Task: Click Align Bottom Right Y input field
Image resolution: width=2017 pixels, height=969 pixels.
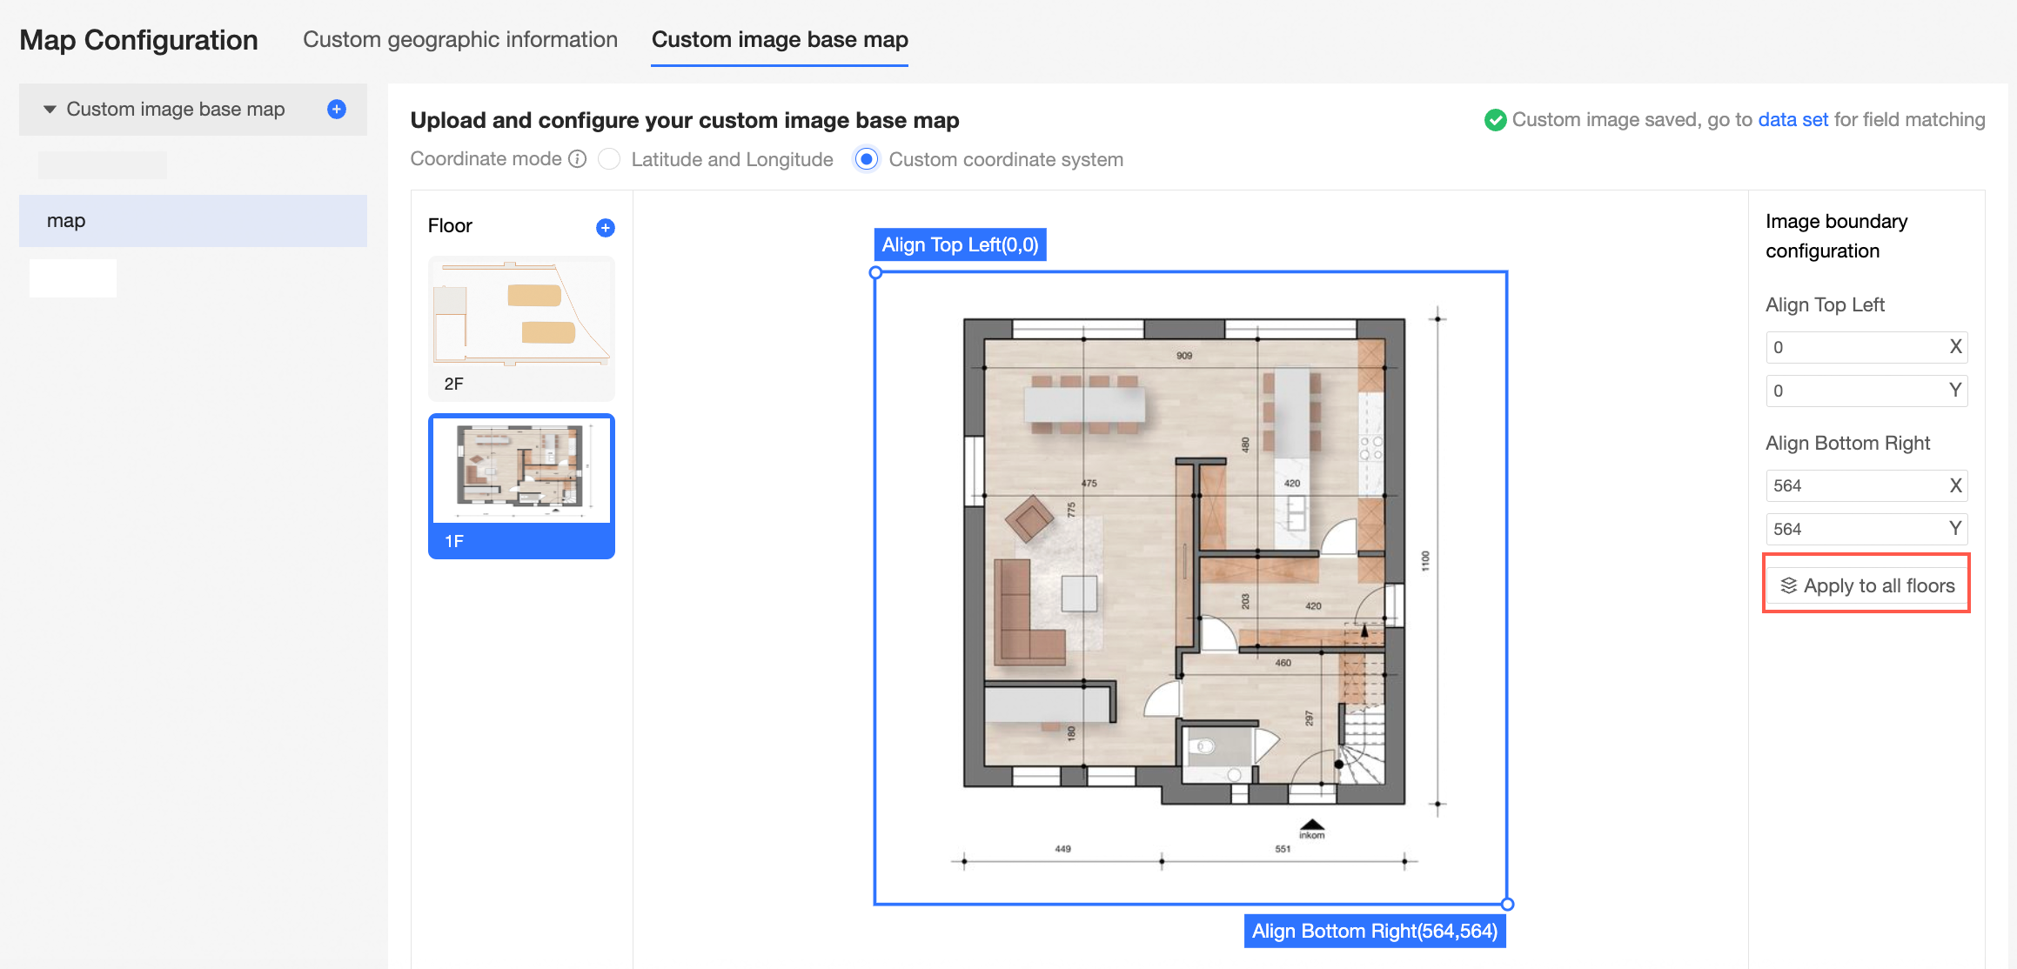Action: [x=1853, y=529]
